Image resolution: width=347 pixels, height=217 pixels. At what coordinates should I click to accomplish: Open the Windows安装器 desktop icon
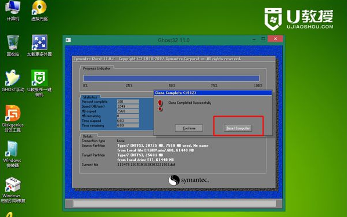[x=12, y=154]
